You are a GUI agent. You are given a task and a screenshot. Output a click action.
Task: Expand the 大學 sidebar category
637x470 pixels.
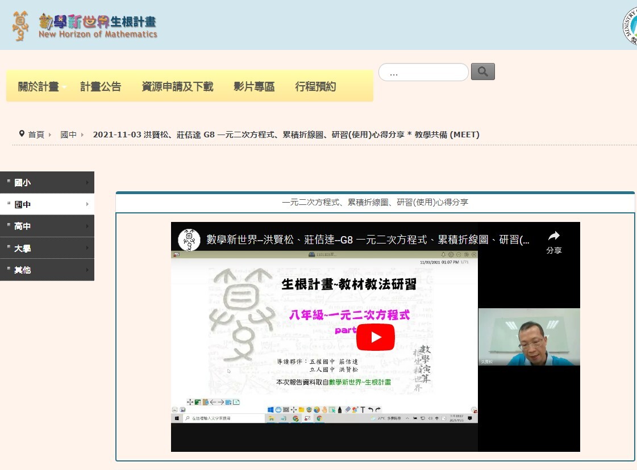click(47, 248)
